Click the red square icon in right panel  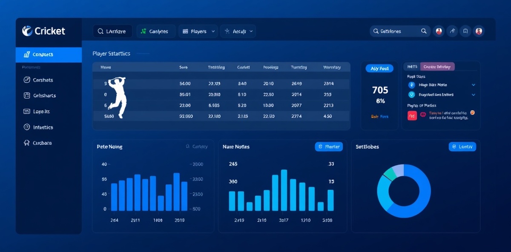[412, 116]
